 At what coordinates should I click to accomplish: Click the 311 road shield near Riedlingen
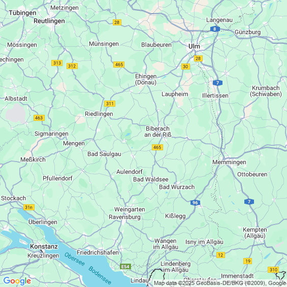click(x=110, y=104)
